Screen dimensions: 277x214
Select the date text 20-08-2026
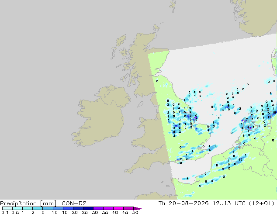pyautogui.click(x=188, y=204)
